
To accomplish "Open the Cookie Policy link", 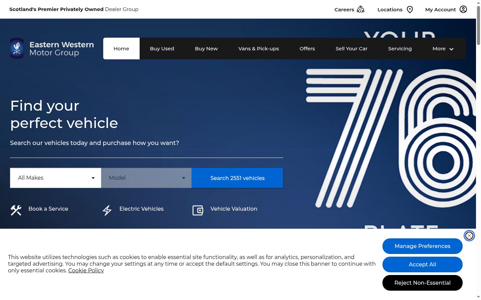I will coord(86,270).
